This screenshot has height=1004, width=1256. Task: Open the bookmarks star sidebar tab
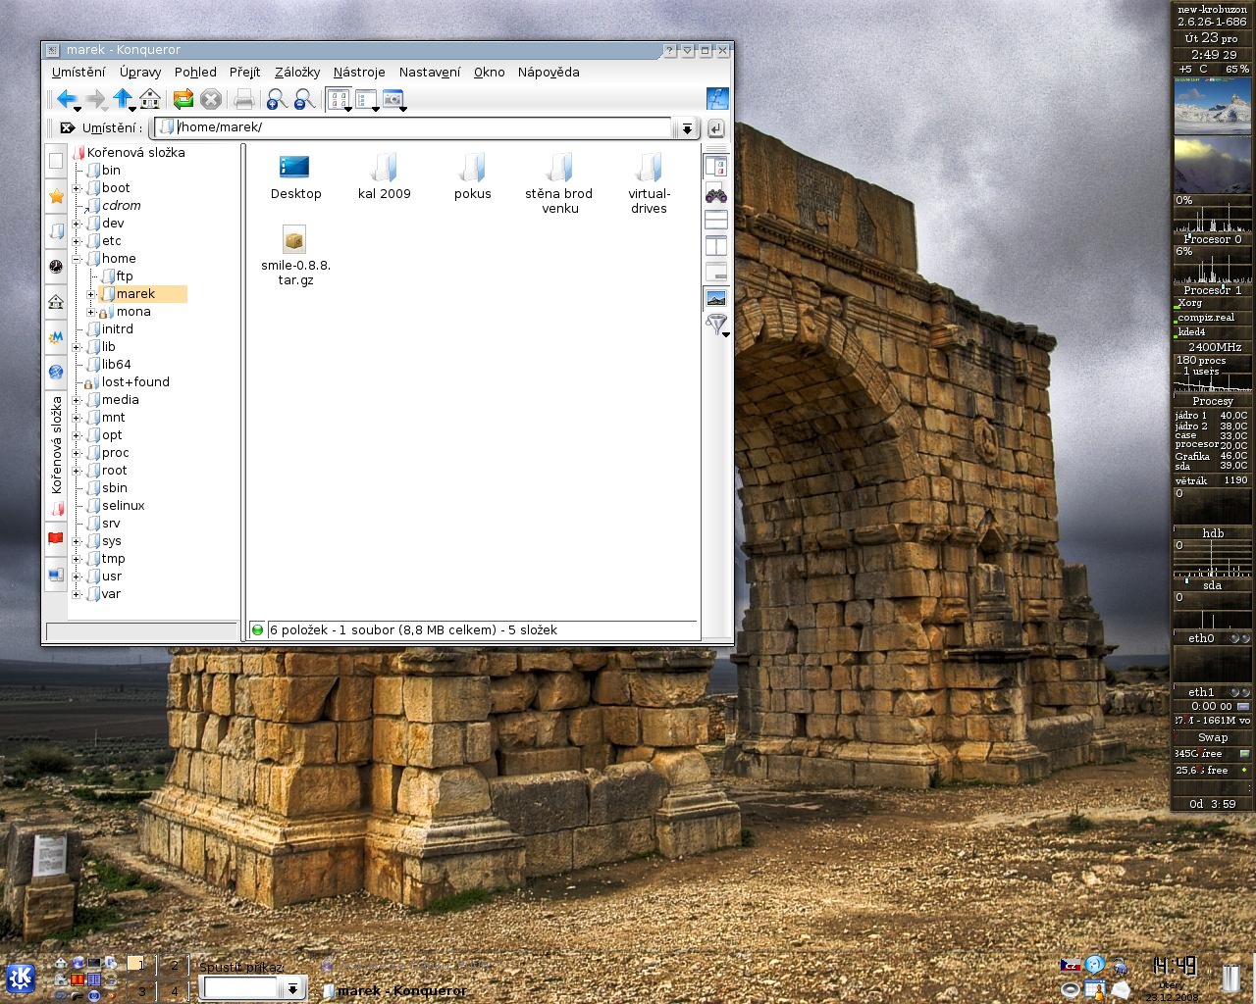(x=56, y=196)
